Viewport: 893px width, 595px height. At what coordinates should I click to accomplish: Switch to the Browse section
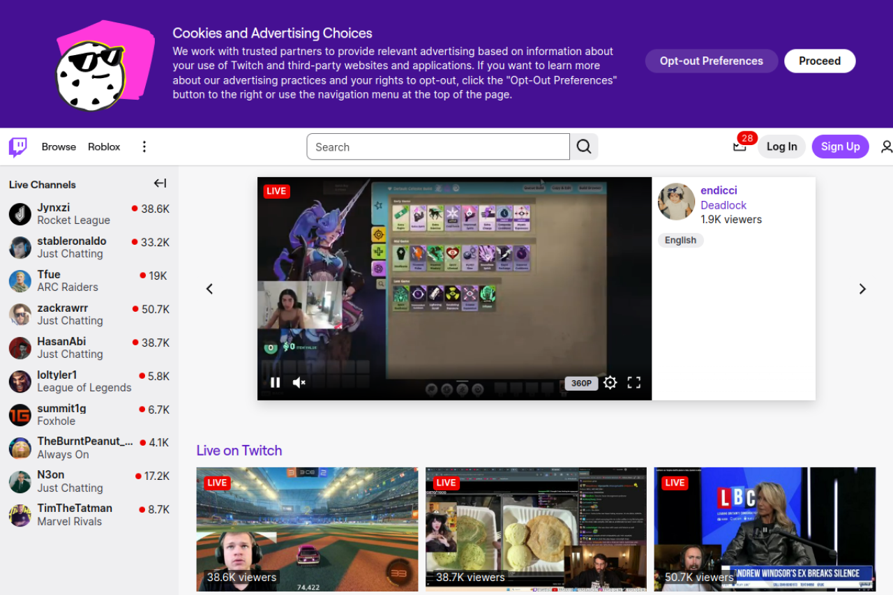59,146
